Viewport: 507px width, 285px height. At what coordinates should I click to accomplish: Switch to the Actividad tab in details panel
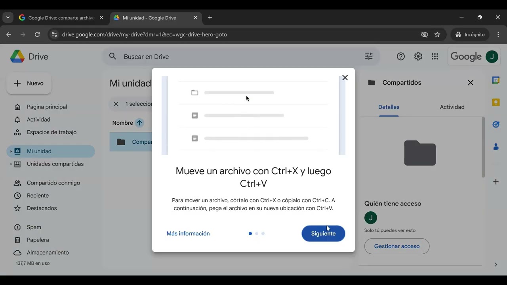point(452,107)
